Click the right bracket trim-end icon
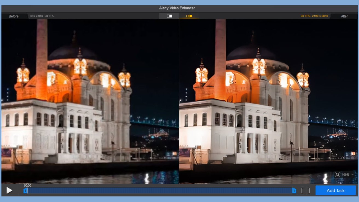This screenshot has width=359, height=202. coord(309,191)
